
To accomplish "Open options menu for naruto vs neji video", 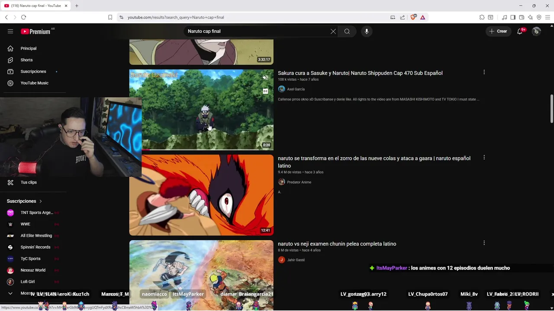I will pos(484,243).
